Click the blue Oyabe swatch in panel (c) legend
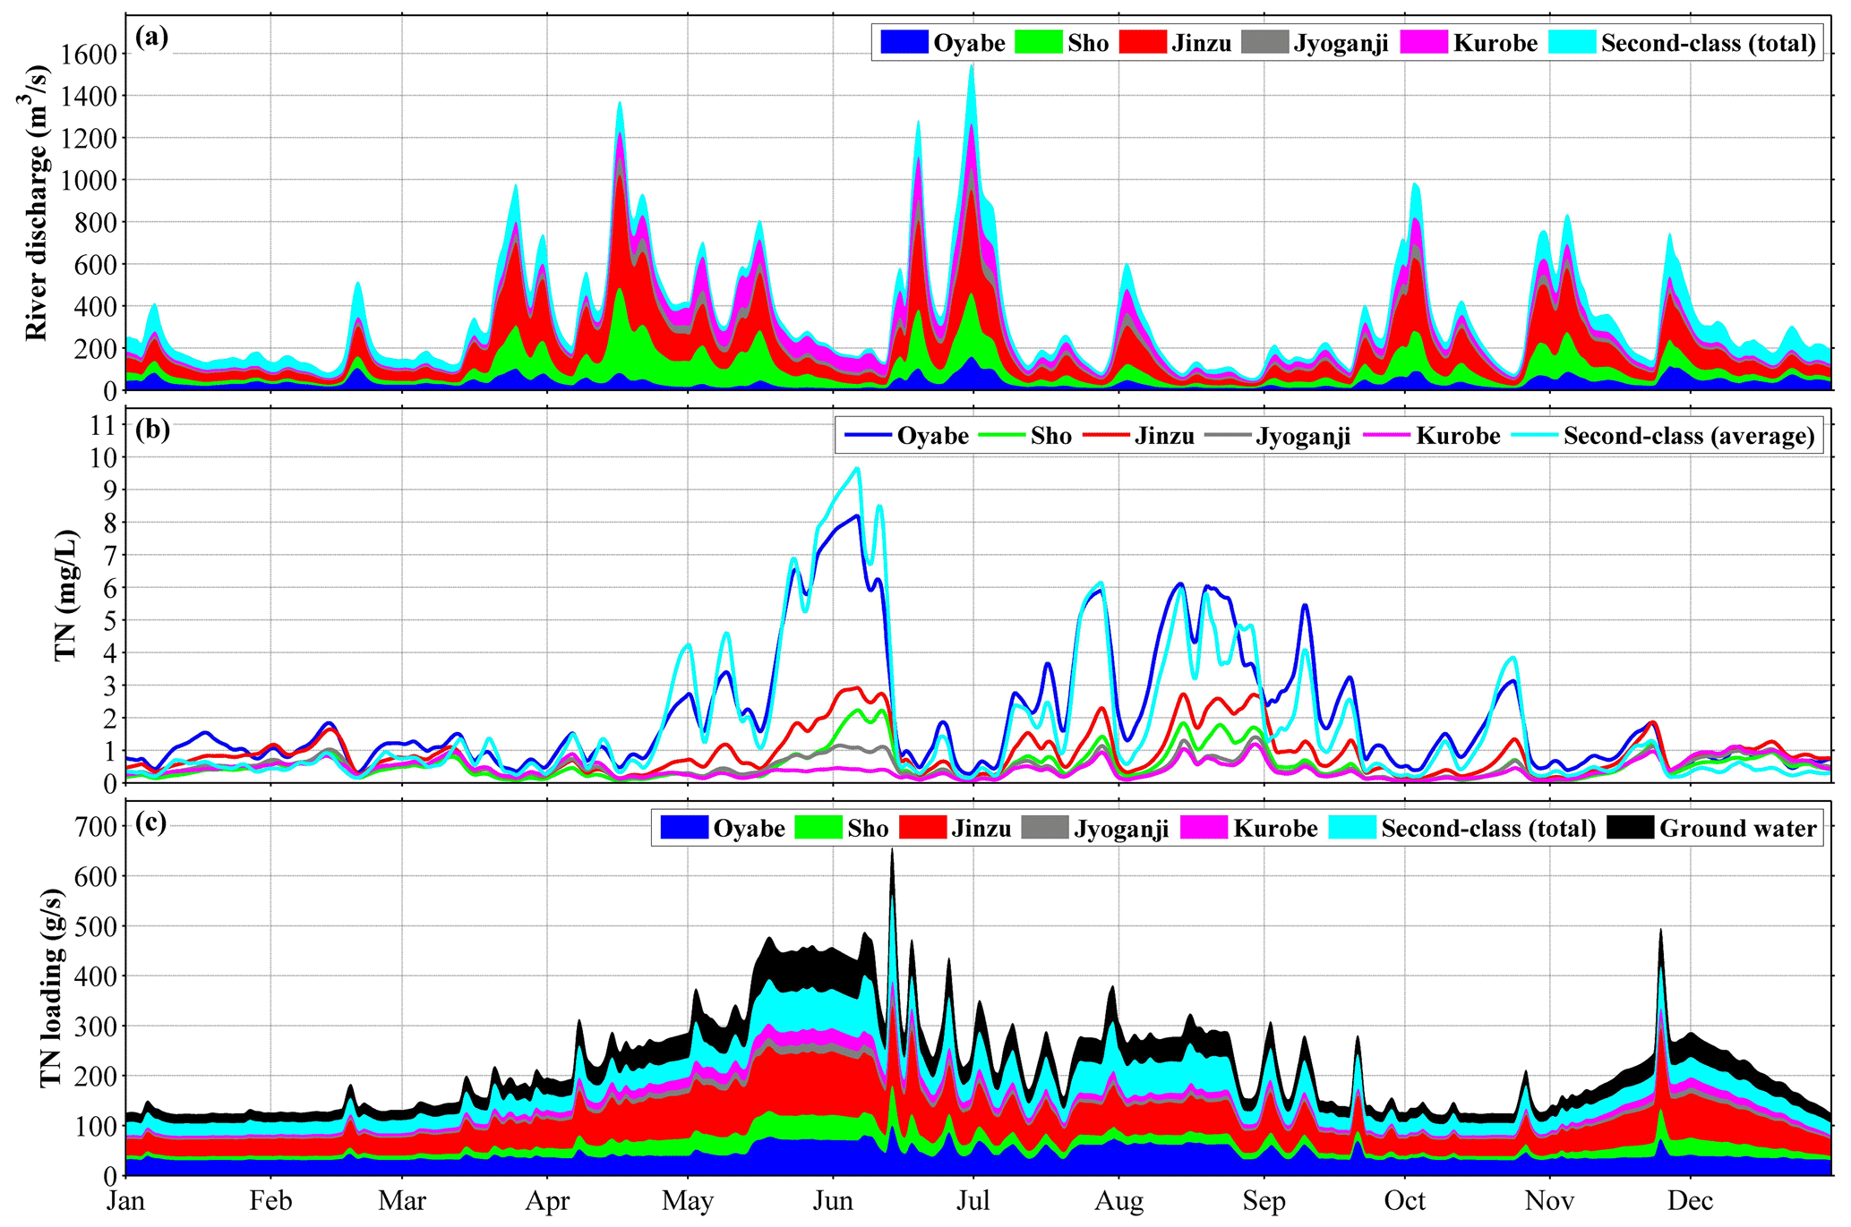This screenshot has width=1851, height=1227. tap(684, 828)
